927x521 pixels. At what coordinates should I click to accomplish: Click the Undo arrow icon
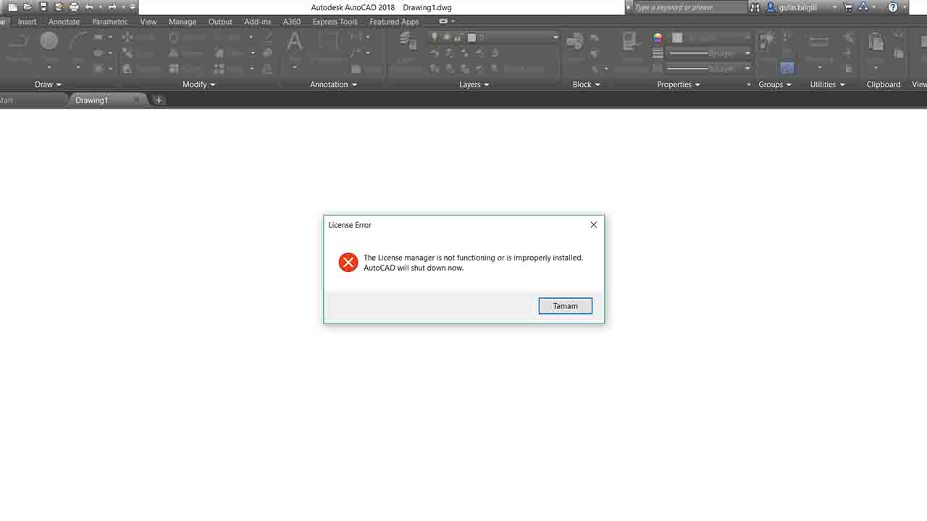pyautogui.click(x=89, y=7)
